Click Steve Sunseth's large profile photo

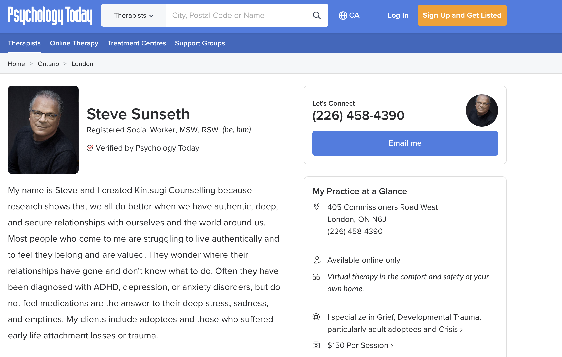43,130
